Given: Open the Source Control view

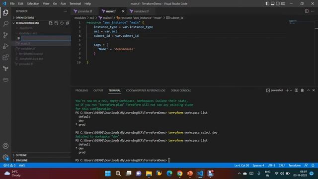Looking at the screenshot, I should [5, 35].
